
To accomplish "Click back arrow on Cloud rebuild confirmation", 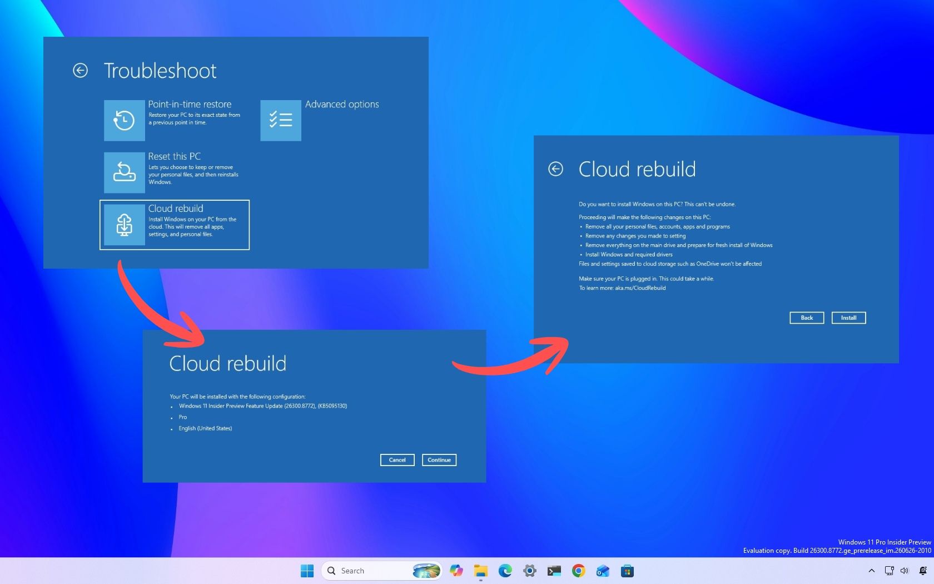I will pyautogui.click(x=555, y=169).
